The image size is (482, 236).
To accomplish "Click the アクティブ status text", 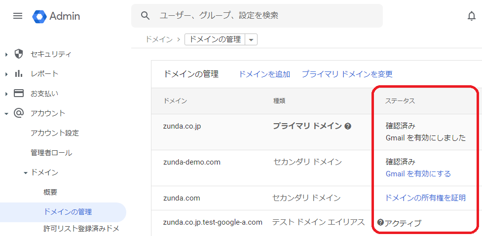I will click(x=403, y=223).
